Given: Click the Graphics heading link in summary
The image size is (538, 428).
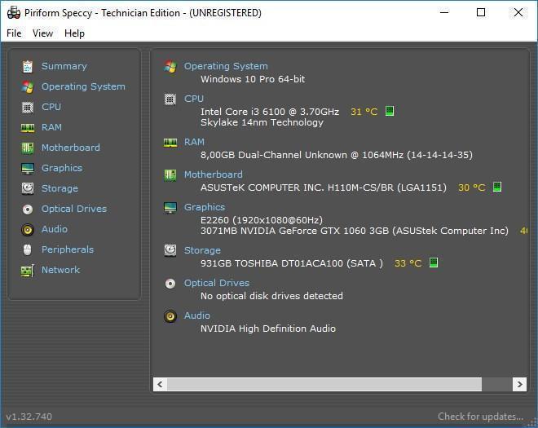Looking at the screenshot, I should tap(205, 207).
